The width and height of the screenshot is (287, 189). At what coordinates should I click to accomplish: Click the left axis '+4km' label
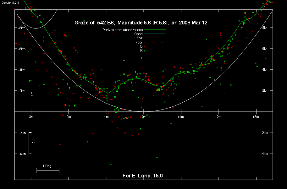[22, 154]
